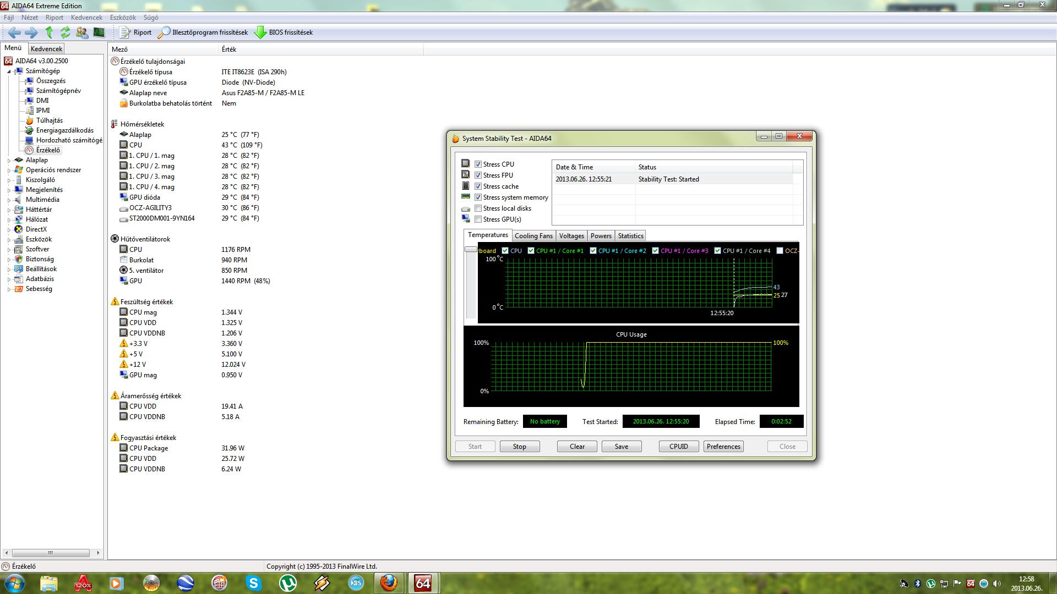Viewport: 1057px width, 594px height.
Task: Expand the Hálózat tree node
Action: coord(9,220)
